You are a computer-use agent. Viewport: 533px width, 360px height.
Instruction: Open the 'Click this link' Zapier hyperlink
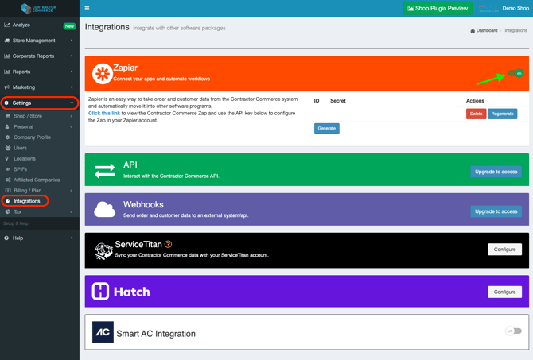coord(104,114)
